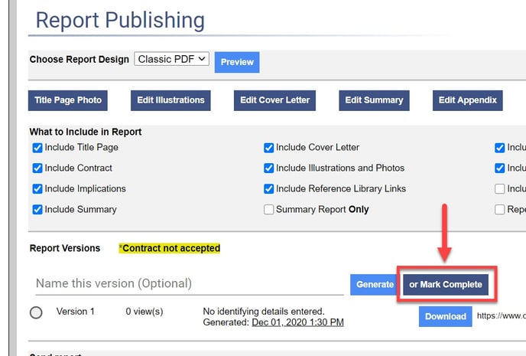526x356 pixels.
Task: Open Title Page Photo editor
Action: [x=68, y=100]
